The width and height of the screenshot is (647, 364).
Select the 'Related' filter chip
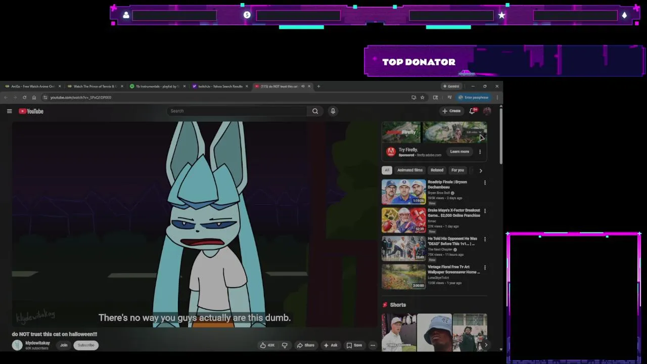(437, 170)
